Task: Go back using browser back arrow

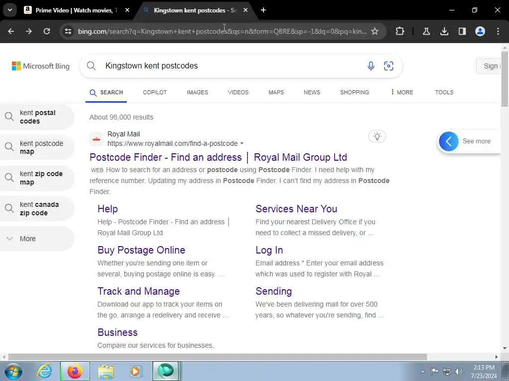Action: [x=11, y=31]
